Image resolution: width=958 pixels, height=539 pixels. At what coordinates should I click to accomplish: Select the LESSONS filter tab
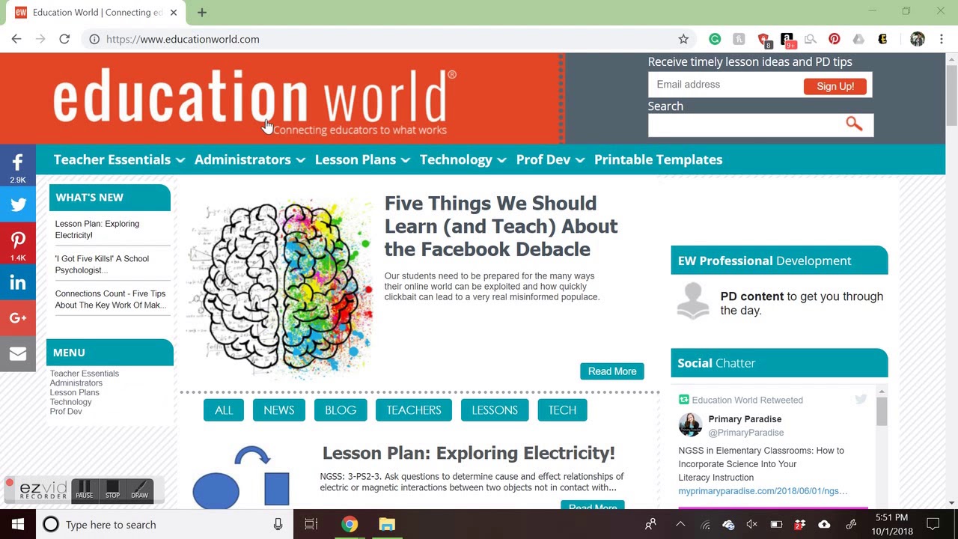(x=495, y=410)
